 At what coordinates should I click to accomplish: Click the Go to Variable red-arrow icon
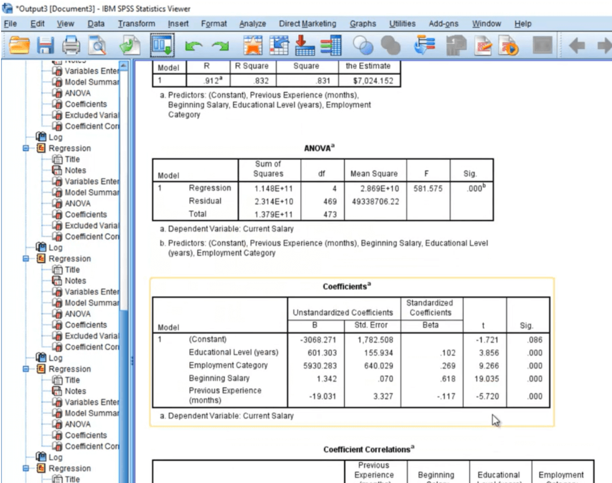(x=305, y=45)
